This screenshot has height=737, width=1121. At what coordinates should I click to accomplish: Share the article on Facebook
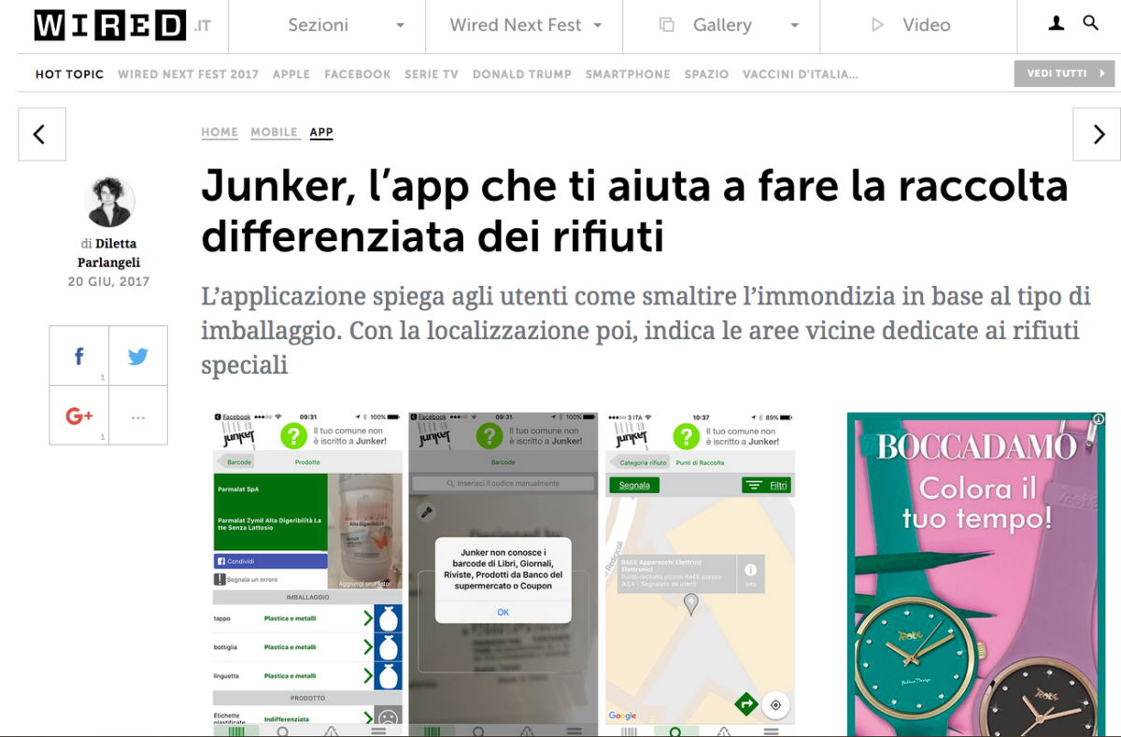[x=78, y=356]
